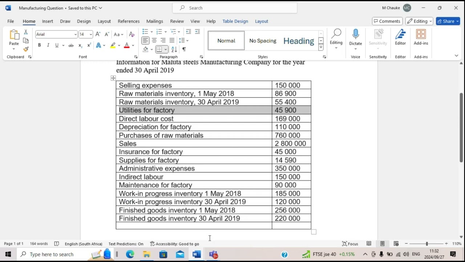Toggle Underline formatting
The width and height of the screenshot is (465, 262).
coord(57,45)
